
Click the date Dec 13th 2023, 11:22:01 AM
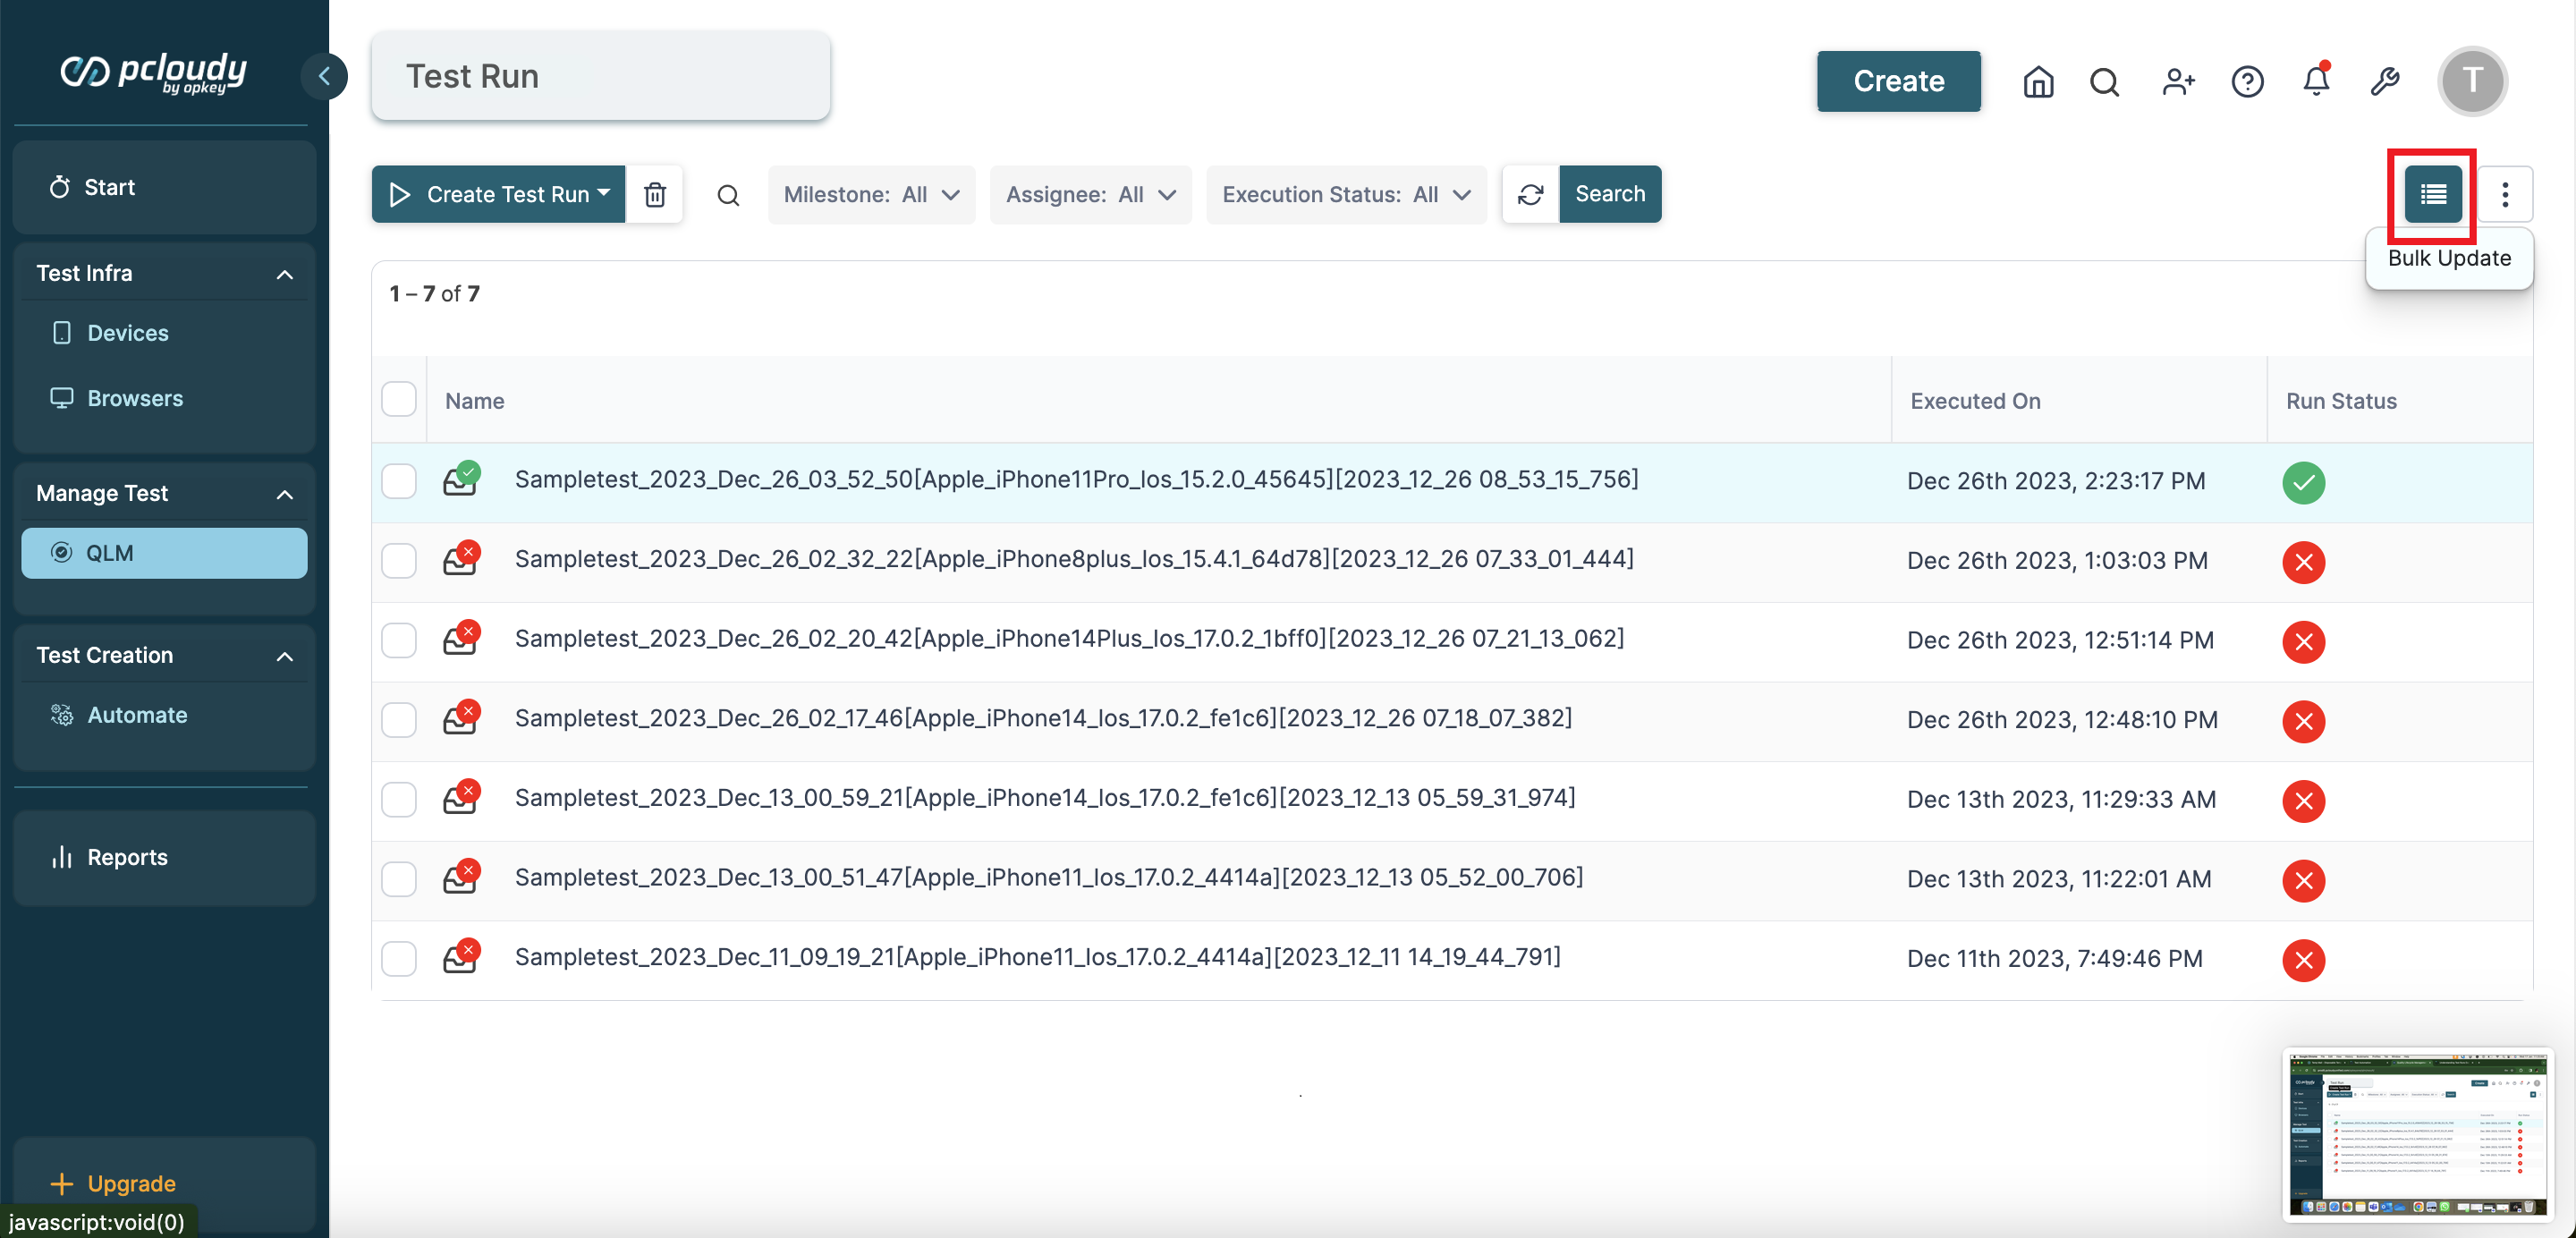click(x=2059, y=879)
